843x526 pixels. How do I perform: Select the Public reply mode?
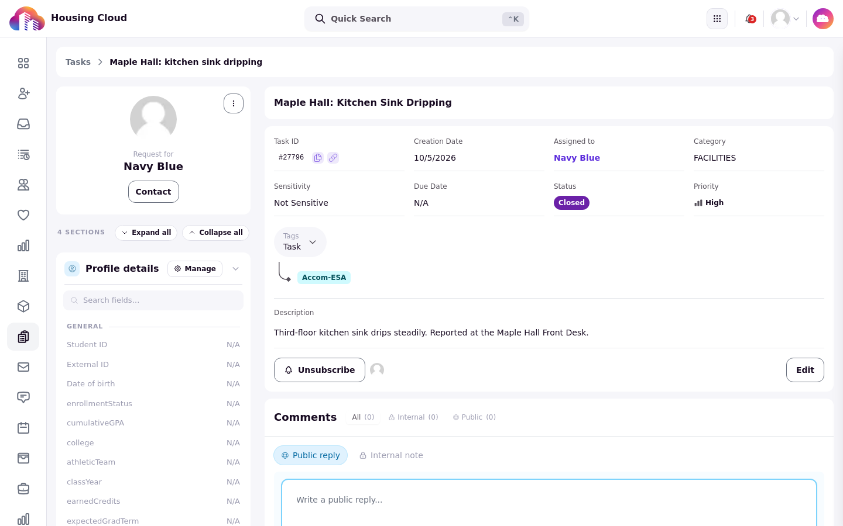310,455
